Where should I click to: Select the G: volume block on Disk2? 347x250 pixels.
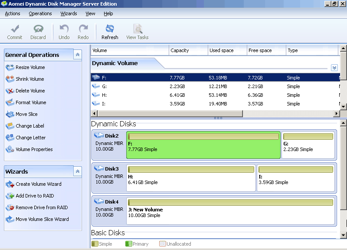(308, 145)
